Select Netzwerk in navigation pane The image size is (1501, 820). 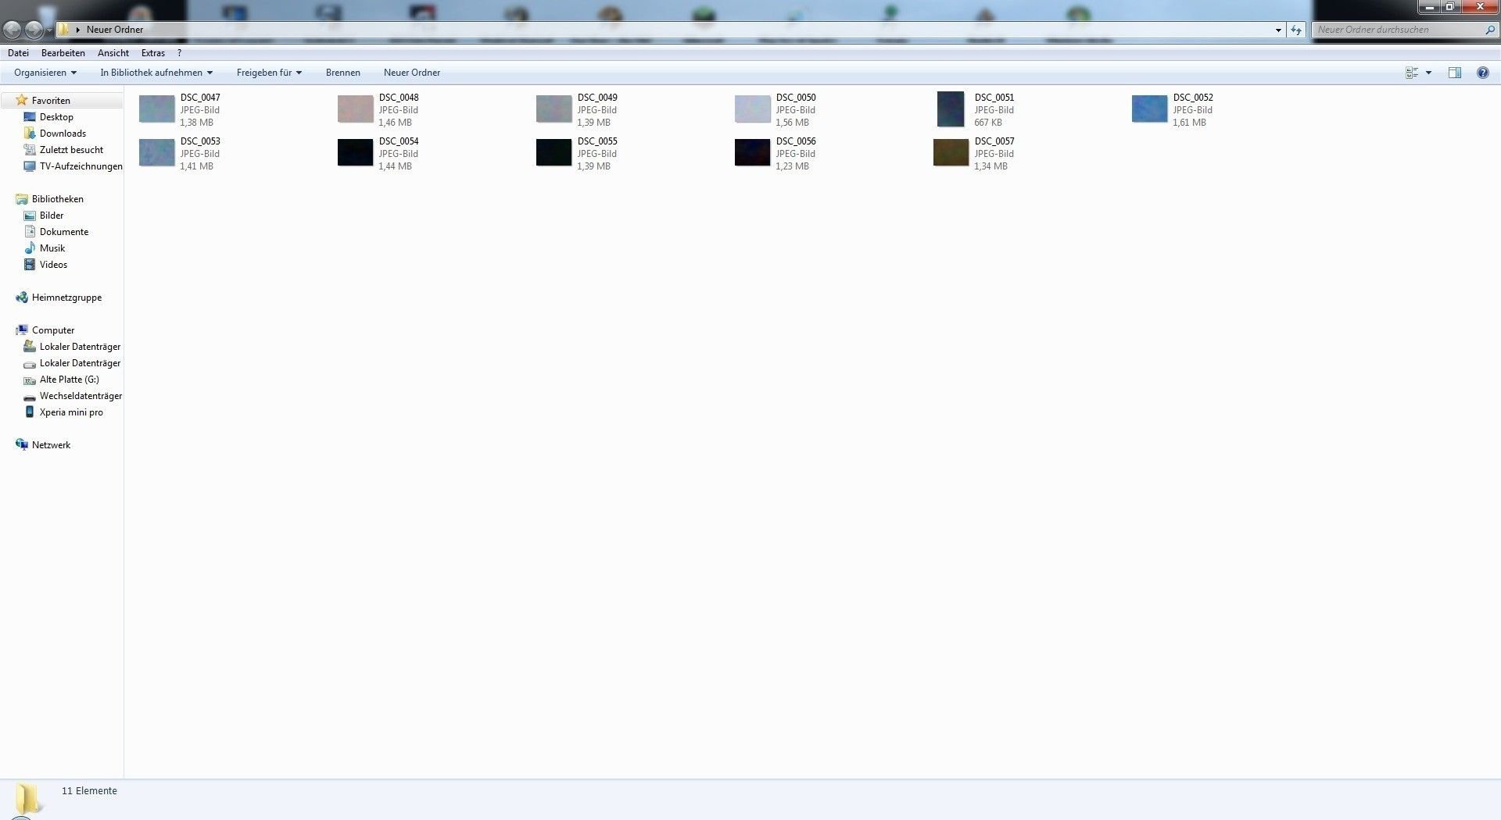pos(51,445)
